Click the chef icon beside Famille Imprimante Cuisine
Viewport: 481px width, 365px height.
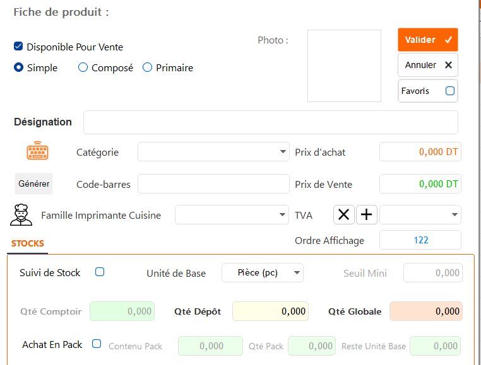[x=21, y=215]
